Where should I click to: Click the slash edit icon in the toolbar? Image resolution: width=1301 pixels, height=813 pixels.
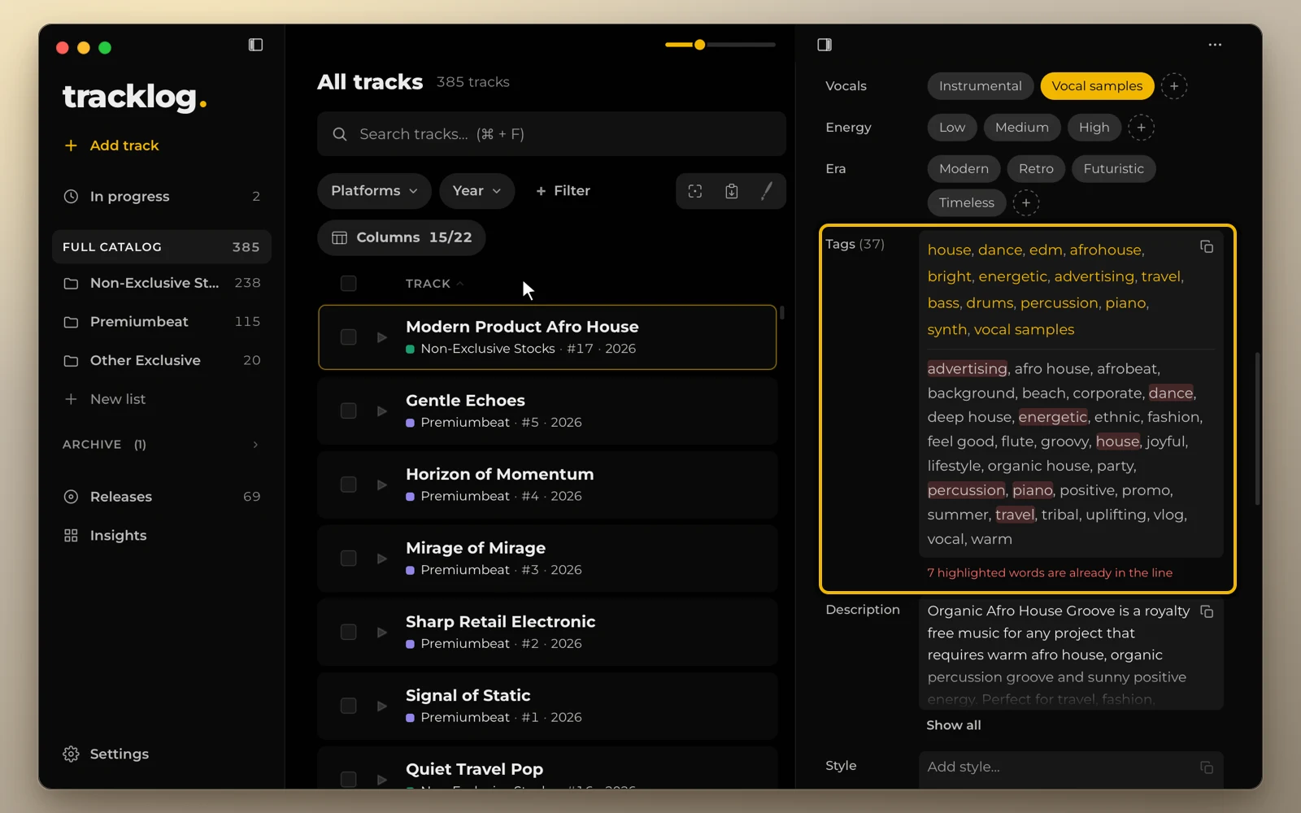click(767, 191)
